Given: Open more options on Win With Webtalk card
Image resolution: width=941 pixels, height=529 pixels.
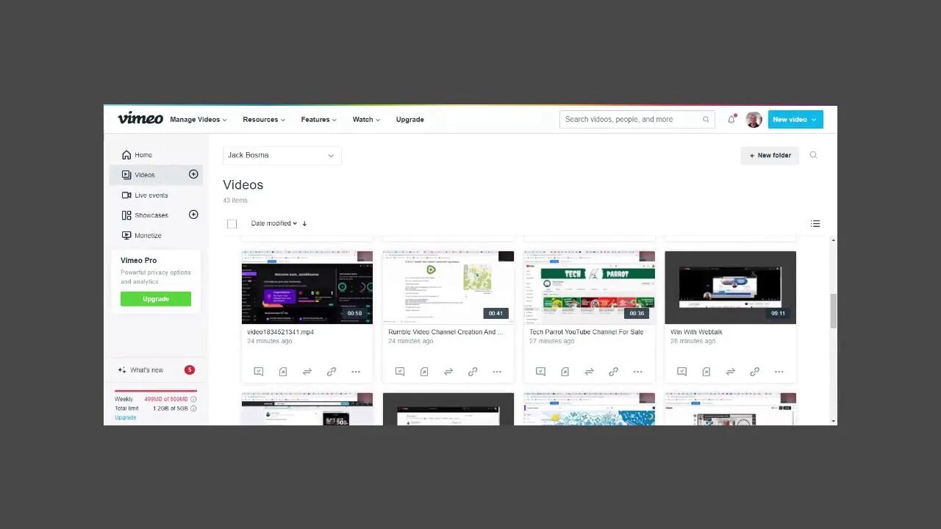Looking at the screenshot, I should (779, 372).
